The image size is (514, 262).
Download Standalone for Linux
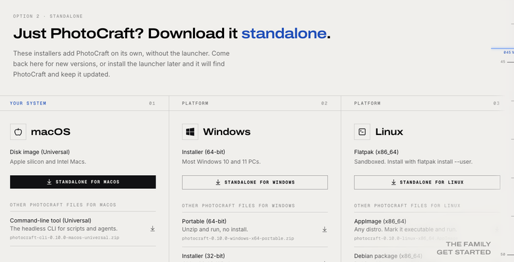(x=427, y=182)
